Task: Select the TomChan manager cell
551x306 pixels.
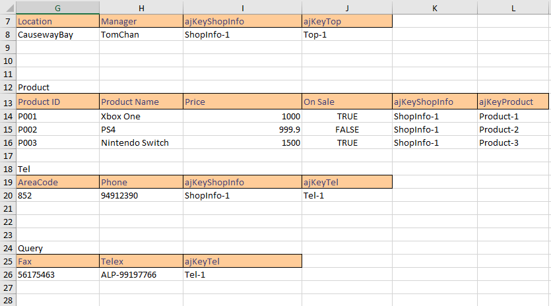Action: tap(141, 34)
